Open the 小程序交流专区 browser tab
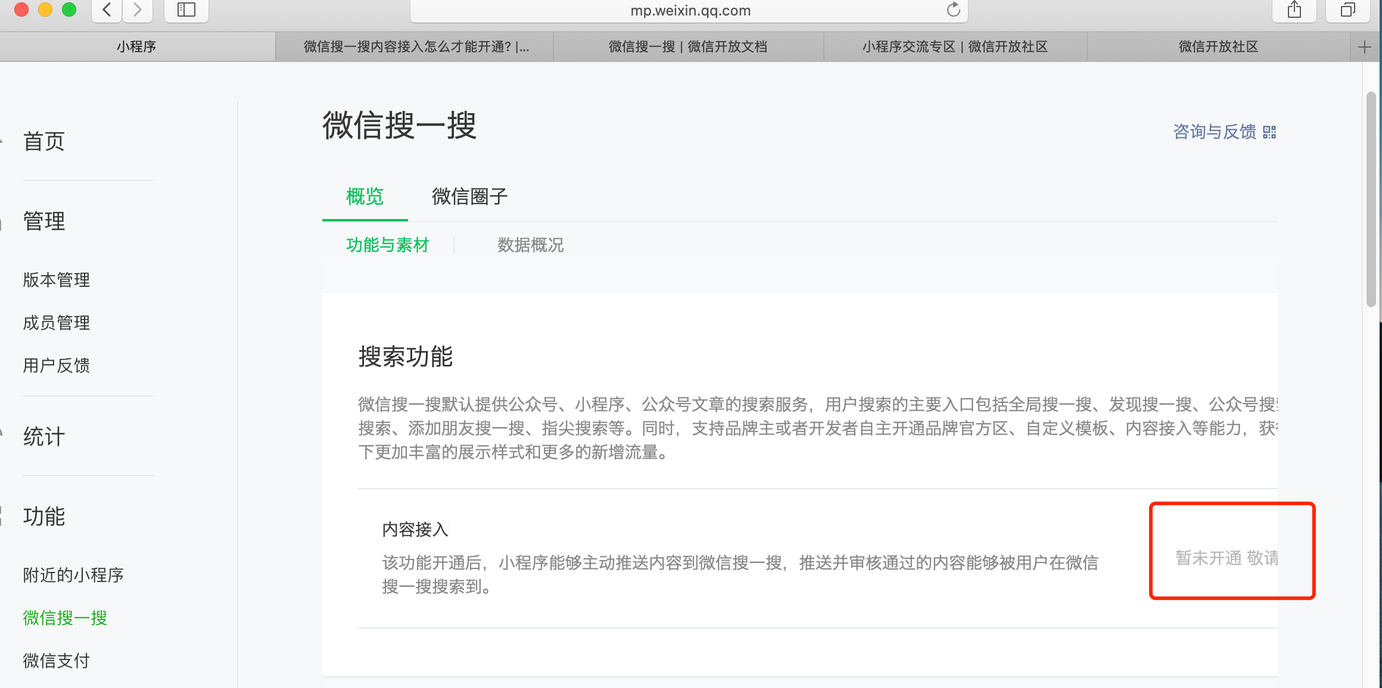 (x=955, y=47)
